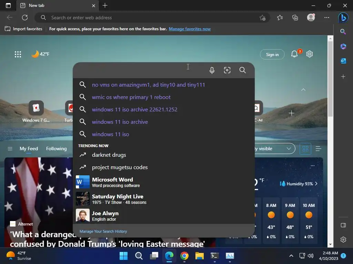Select the My Feed tab
This screenshot has width=353, height=264.
tap(29, 148)
